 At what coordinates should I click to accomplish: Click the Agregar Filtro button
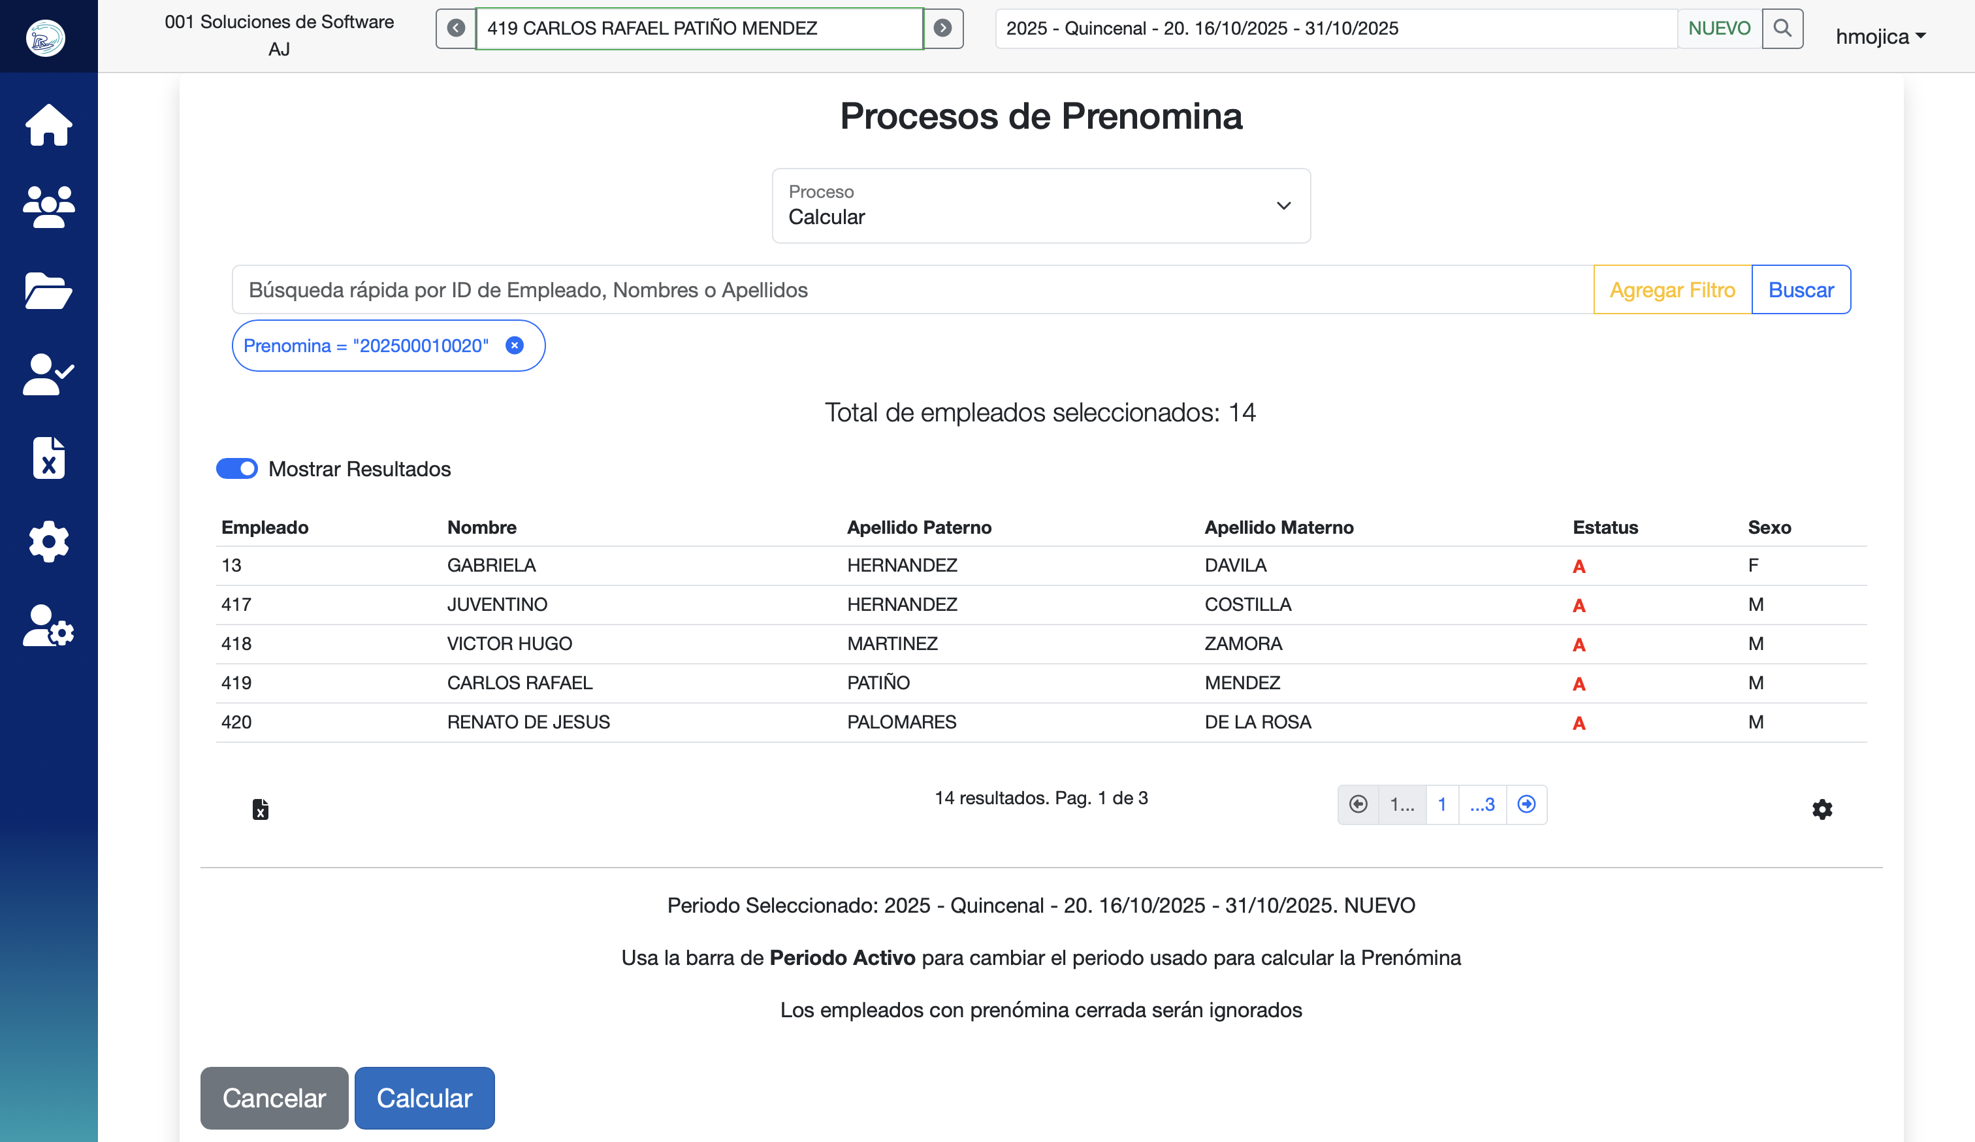[x=1672, y=290]
